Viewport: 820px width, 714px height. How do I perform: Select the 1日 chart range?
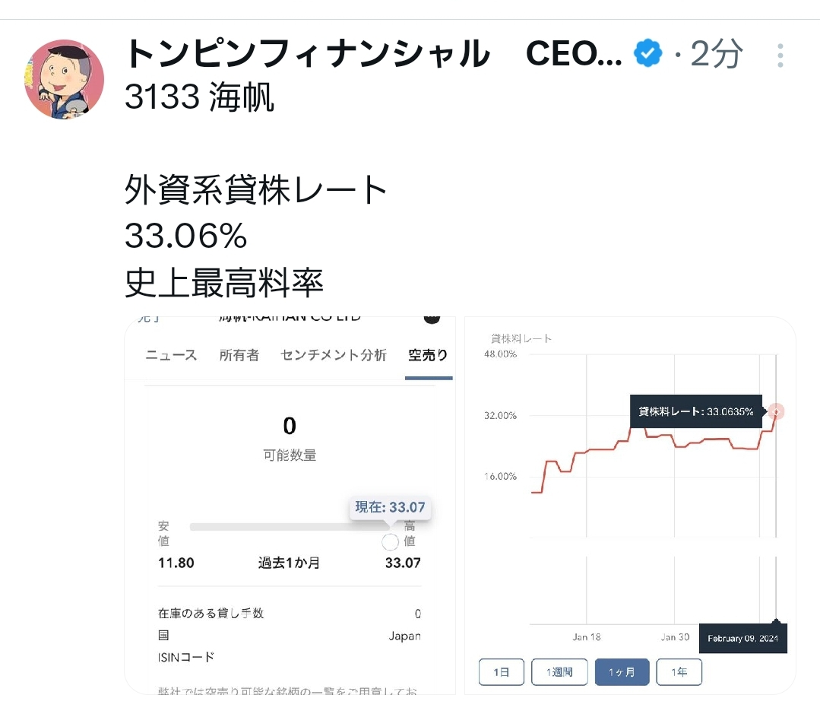[x=502, y=672]
